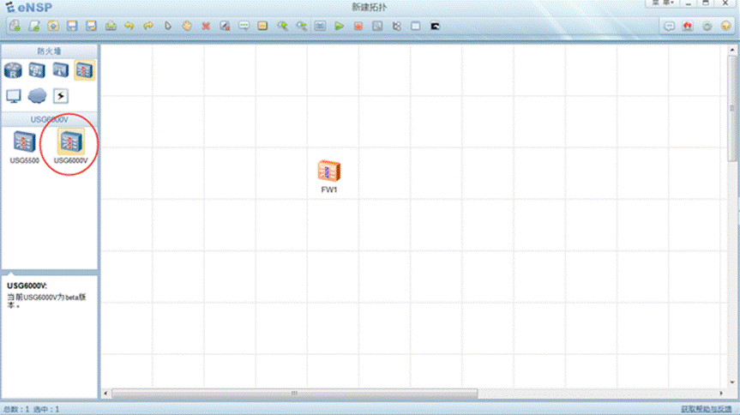Show all interfaces icon
The width and height of the screenshot is (740, 415).
click(x=396, y=26)
